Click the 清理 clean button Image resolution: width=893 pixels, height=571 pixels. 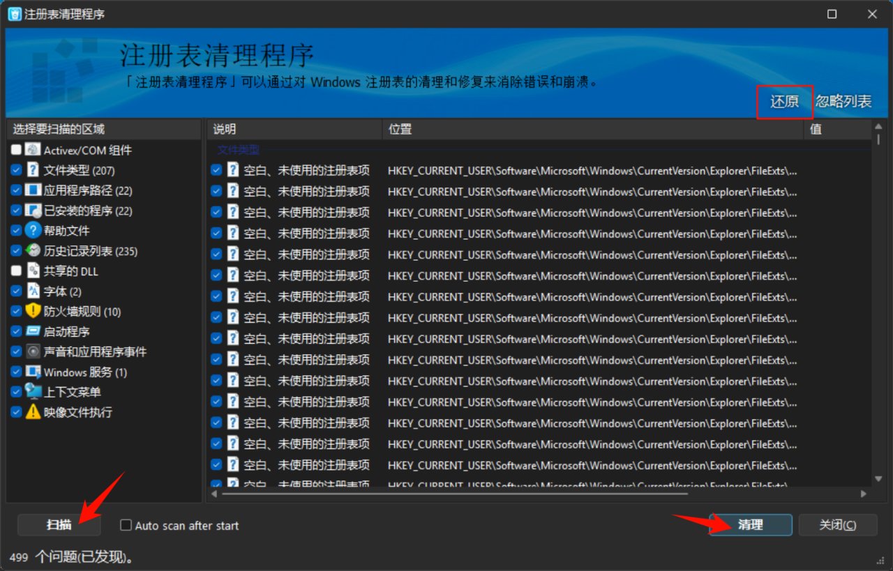751,525
